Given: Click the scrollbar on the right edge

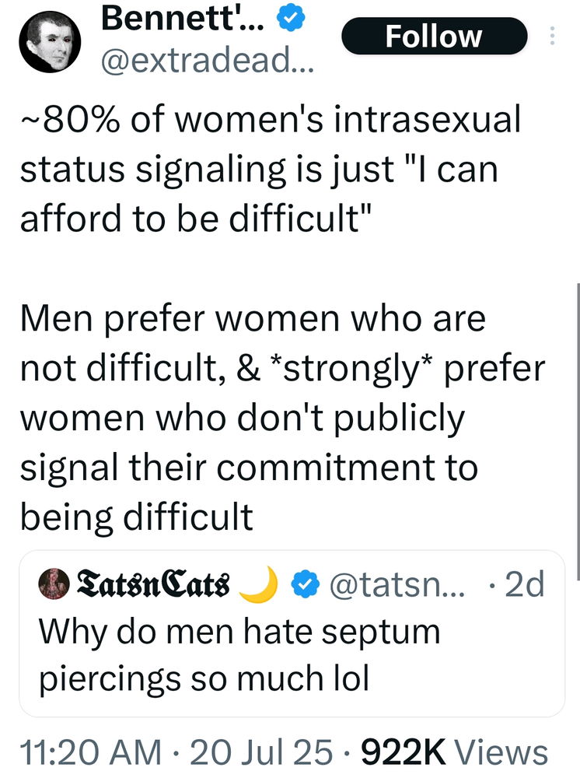Looking at the screenshot, I should tap(578, 431).
